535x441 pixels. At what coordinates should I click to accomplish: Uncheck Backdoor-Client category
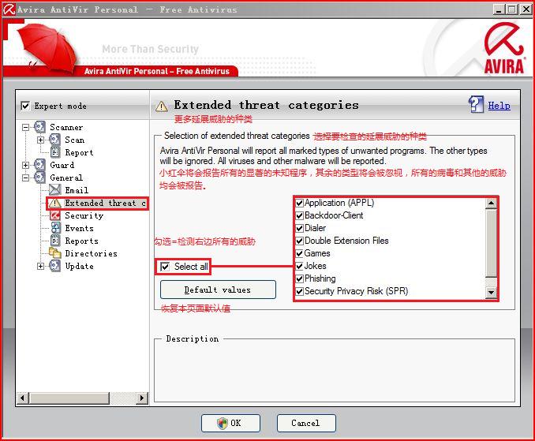[x=299, y=215]
